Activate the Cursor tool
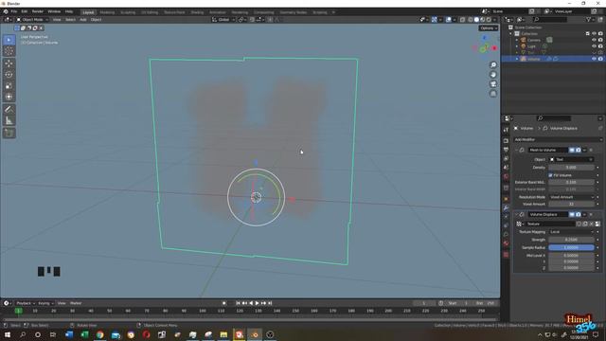 point(9,51)
